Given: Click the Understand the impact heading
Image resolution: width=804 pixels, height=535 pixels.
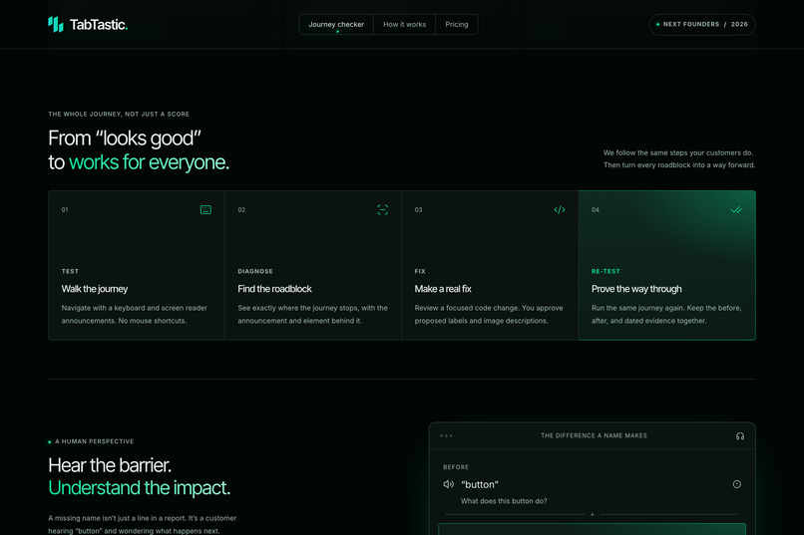Looking at the screenshot, I should (x=139, y=488).
